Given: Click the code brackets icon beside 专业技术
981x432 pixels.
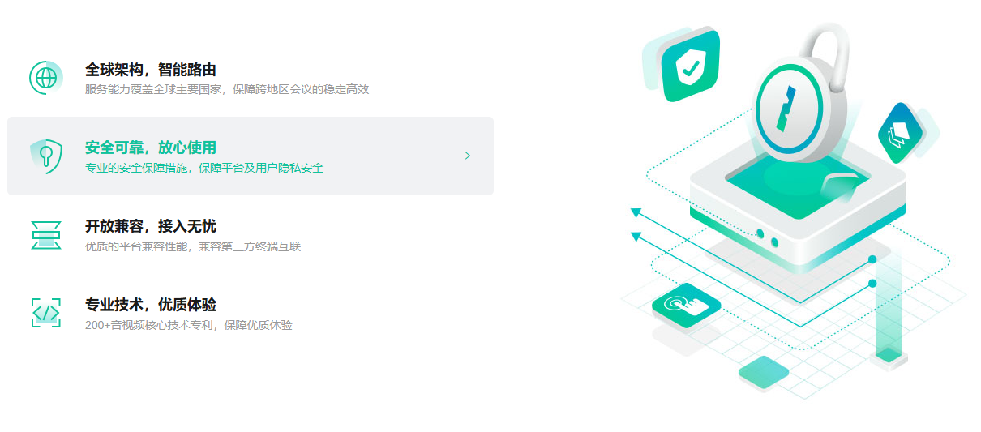Looking at the screenshot, I should point(46,312).
